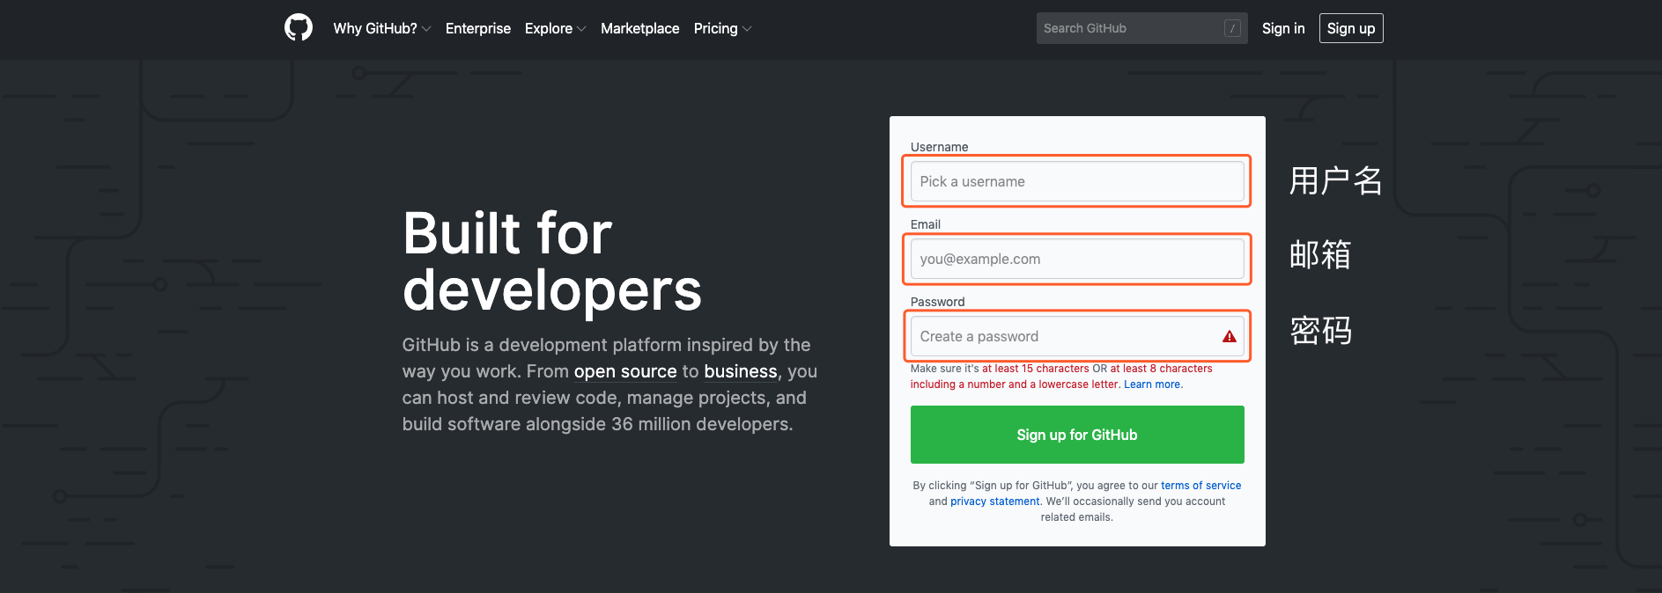Click the red warning icon in password field

(1230, 336)
